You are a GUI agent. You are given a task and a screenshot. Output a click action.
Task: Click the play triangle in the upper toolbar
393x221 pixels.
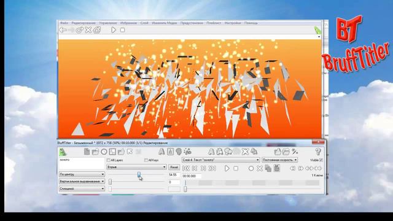[114, 30]
